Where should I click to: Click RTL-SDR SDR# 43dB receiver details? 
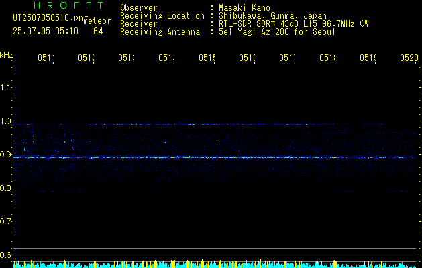point(294,24)
